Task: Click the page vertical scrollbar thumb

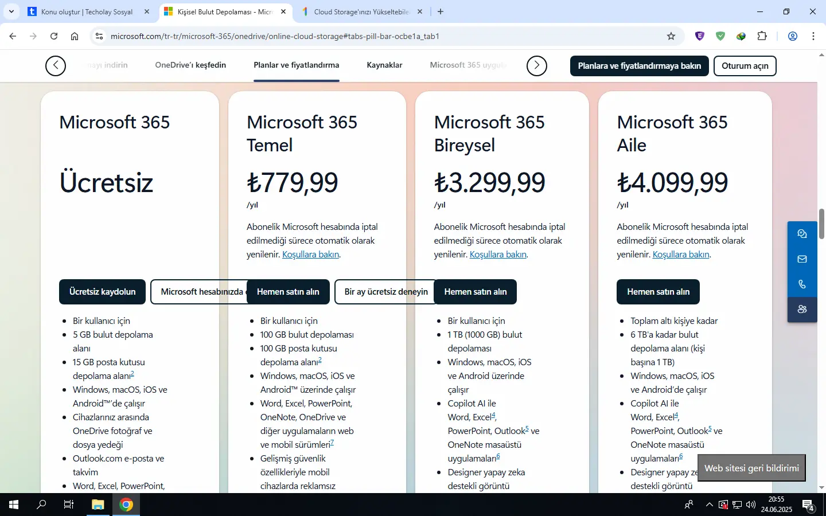Action: (x=821, y=224)
